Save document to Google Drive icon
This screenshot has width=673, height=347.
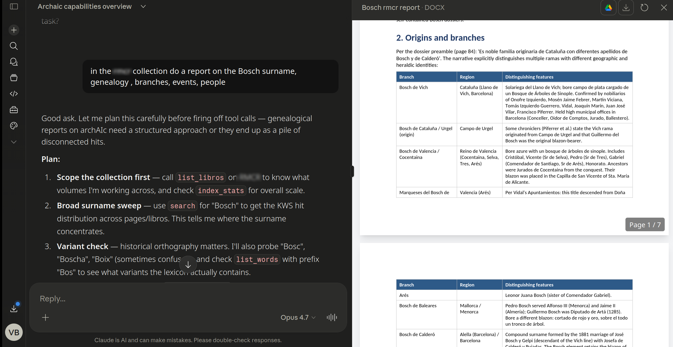[x=608, y=7]
